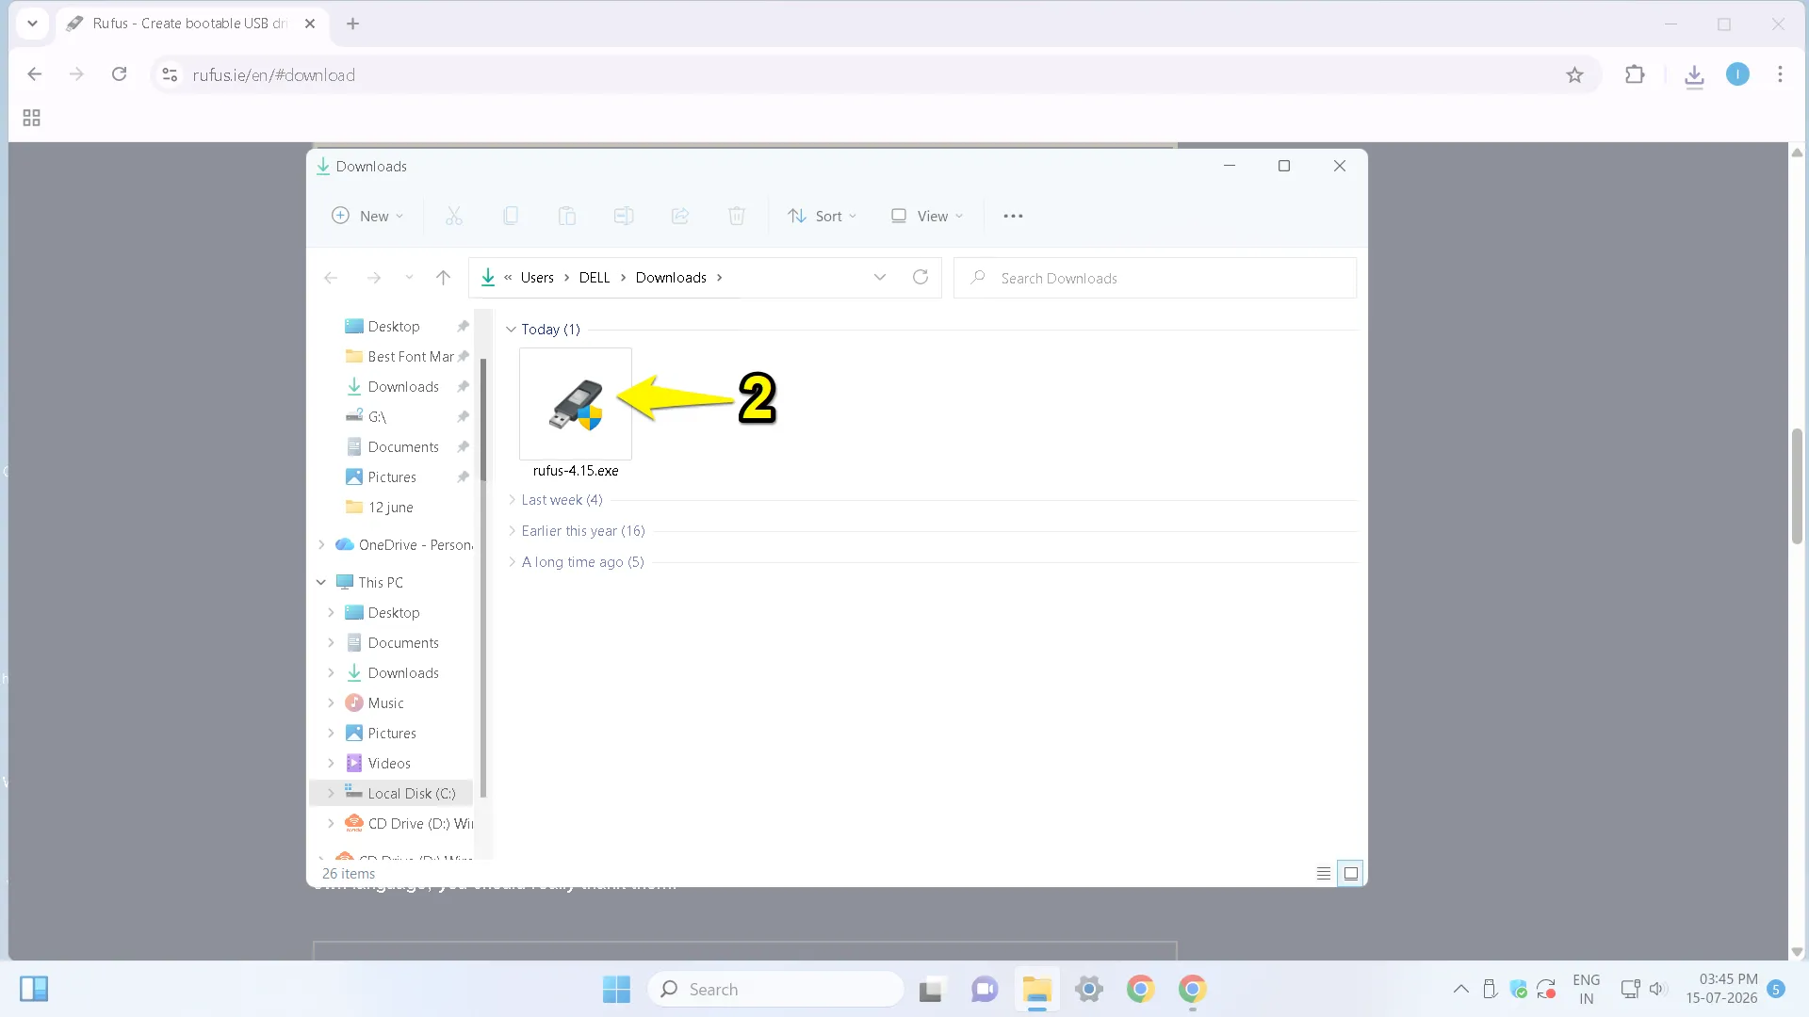Viewport: 1809px width, 1017px height.
Task: Open a new Chrome tab
Action: pos(352,24)
